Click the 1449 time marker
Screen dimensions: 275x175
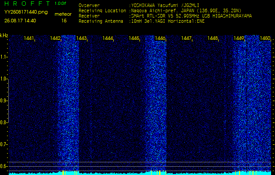tap(239, 38)
